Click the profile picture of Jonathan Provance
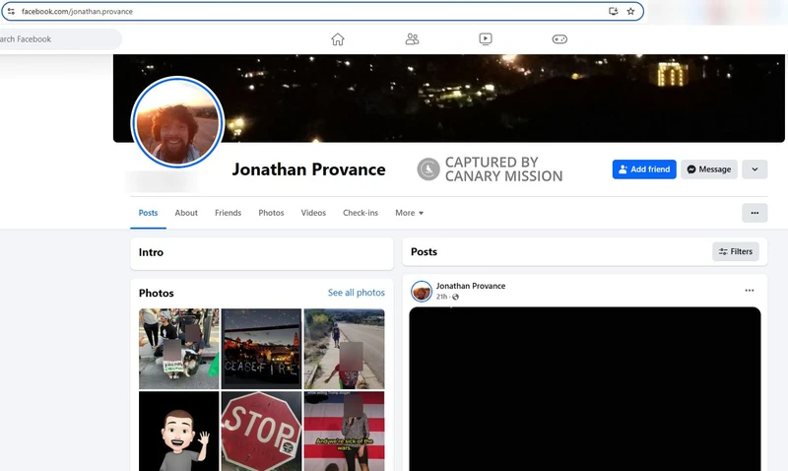 (x=177, y=122)
